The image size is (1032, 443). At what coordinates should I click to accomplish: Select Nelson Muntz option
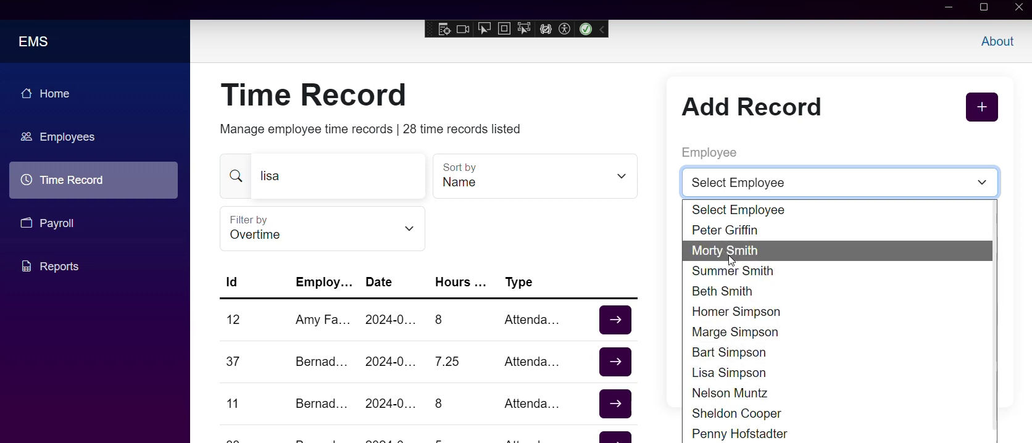click(x=837, y=394)
